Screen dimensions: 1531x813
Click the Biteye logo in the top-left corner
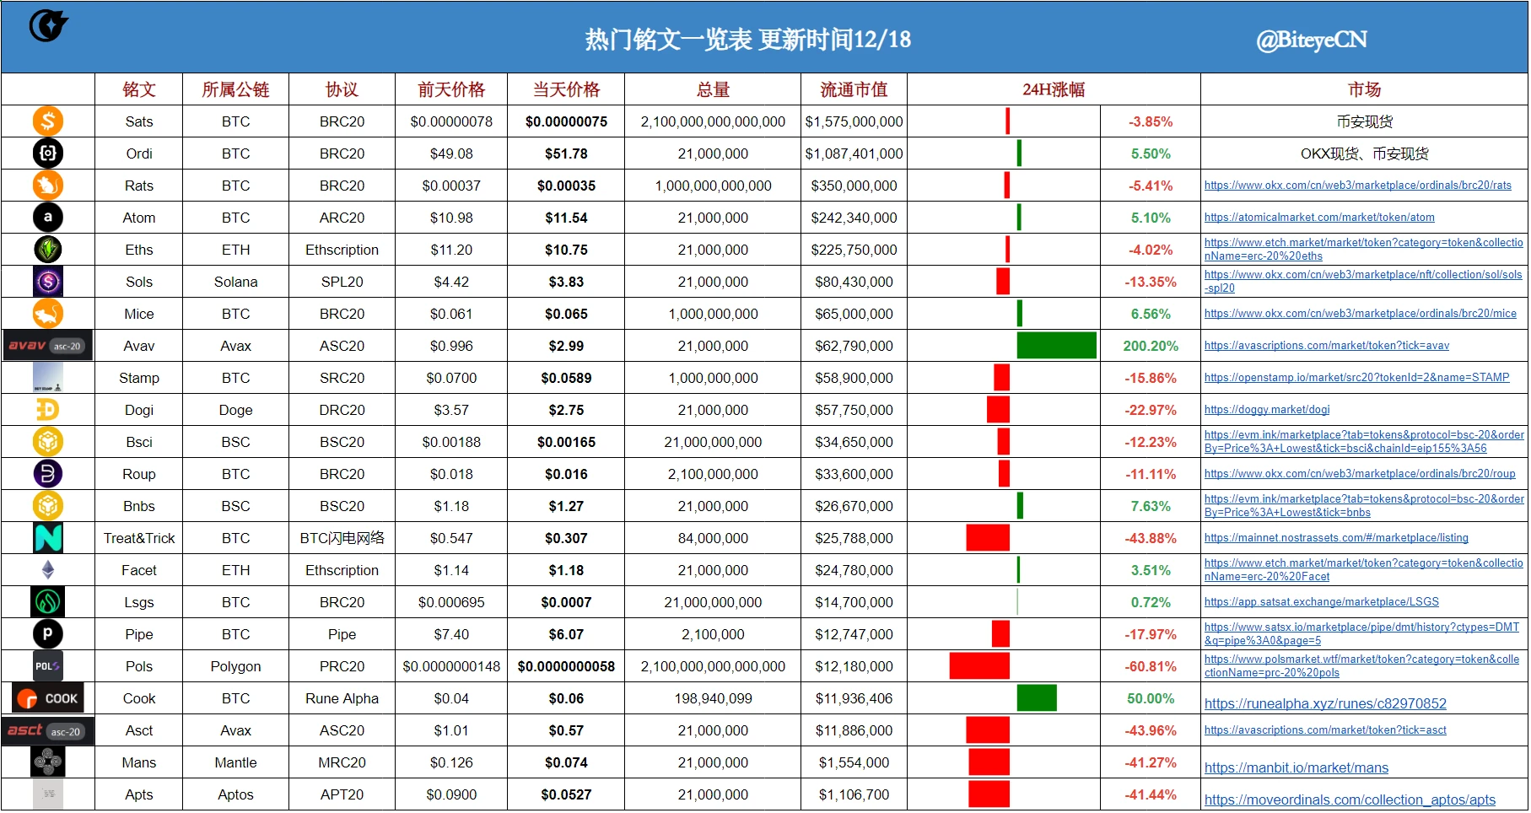[48, 25]
